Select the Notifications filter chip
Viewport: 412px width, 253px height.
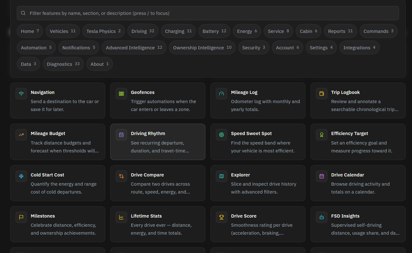pos(79,47)
